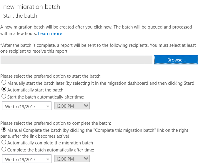Click the start date field's small arrow
The width and height of the screenshot is (203, 165).
click(47, 106)
